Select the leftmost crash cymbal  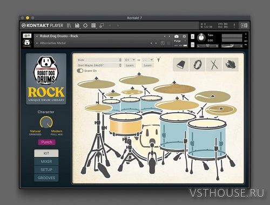[x=96, y=84]
